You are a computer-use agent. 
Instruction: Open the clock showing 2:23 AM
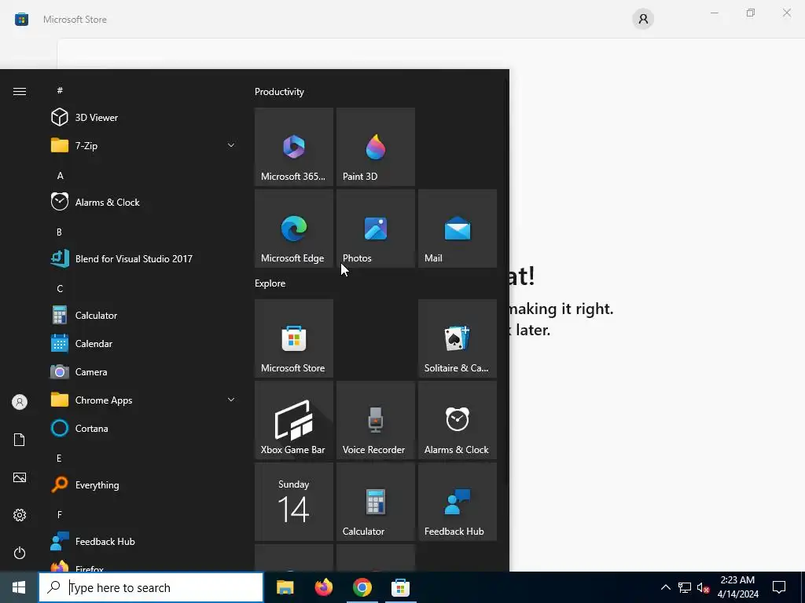pos(737,587)
